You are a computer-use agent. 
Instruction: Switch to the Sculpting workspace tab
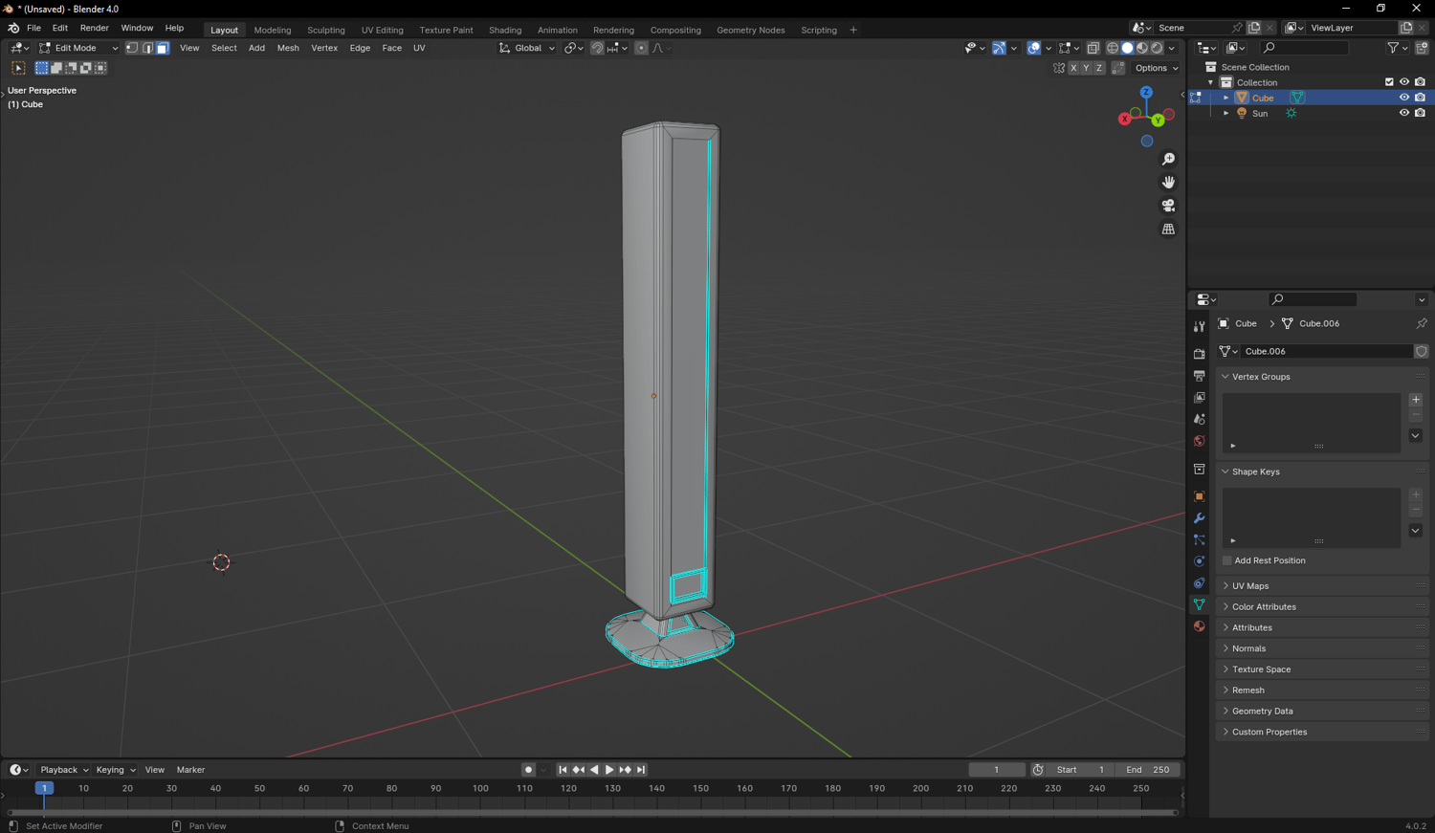[x=325, y=30]
